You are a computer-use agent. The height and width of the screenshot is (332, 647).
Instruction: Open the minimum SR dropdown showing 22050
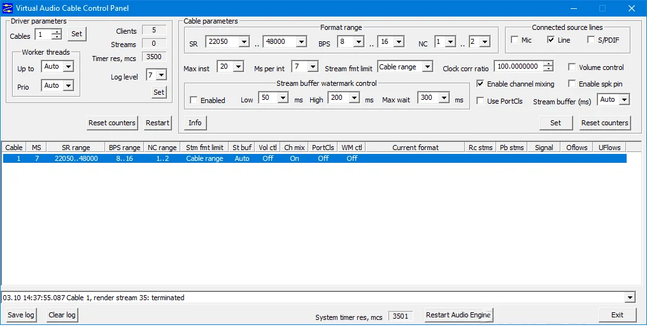tap(244, 41)
